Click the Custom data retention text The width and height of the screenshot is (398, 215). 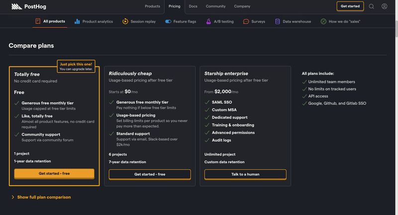click(224, 162)
